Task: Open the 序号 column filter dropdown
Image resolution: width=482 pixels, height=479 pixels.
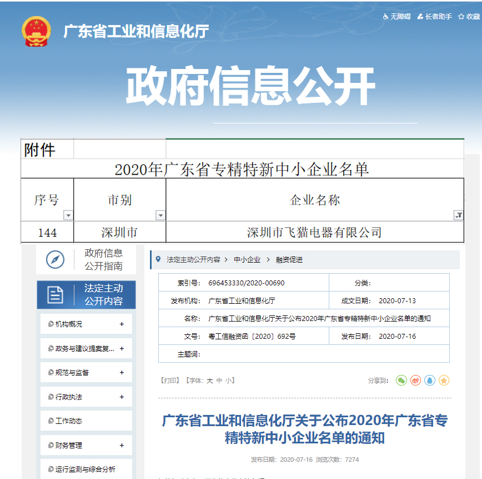Action: [x=68, y=215]
